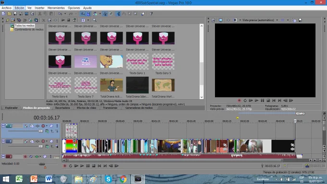Mute video track 1
The width and height of the screenshot is (327, 184).
pyautogui.click(x=51, y=126)
